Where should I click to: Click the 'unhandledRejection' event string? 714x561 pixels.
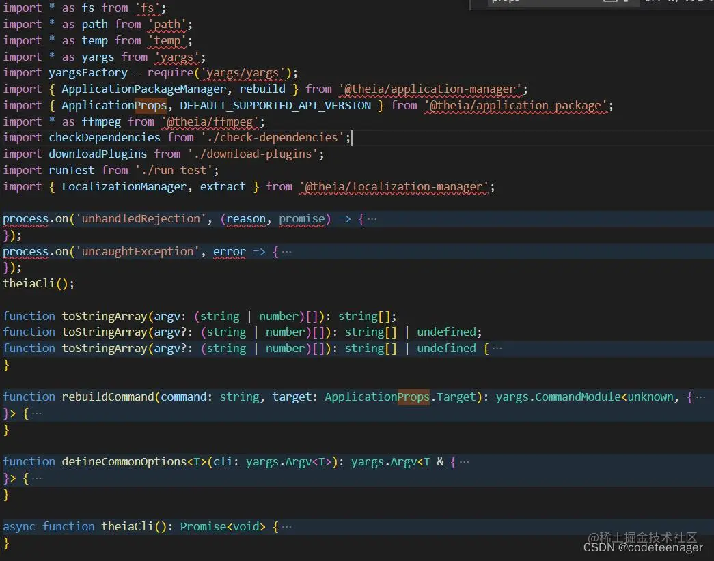coord(141,219)
